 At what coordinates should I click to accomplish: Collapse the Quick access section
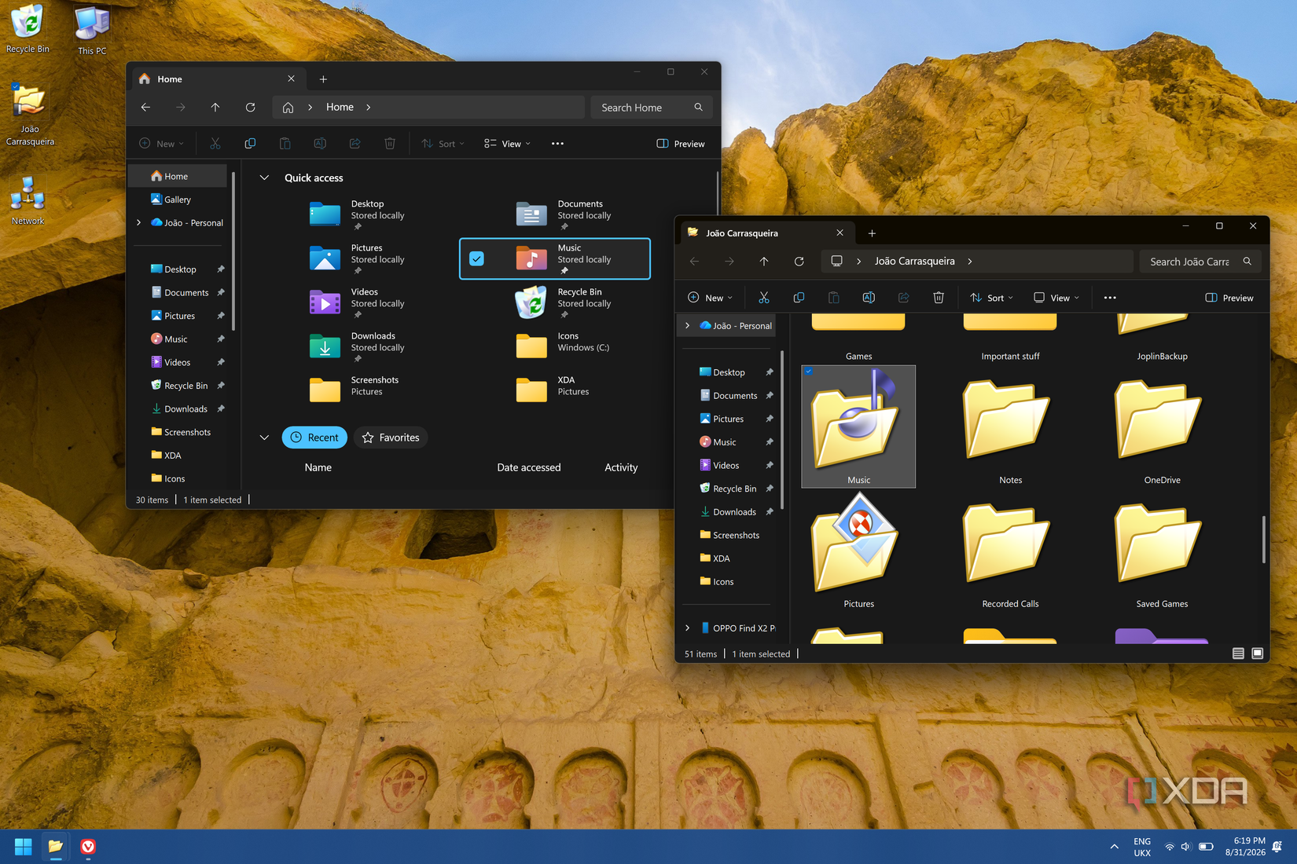click(264, 178)
